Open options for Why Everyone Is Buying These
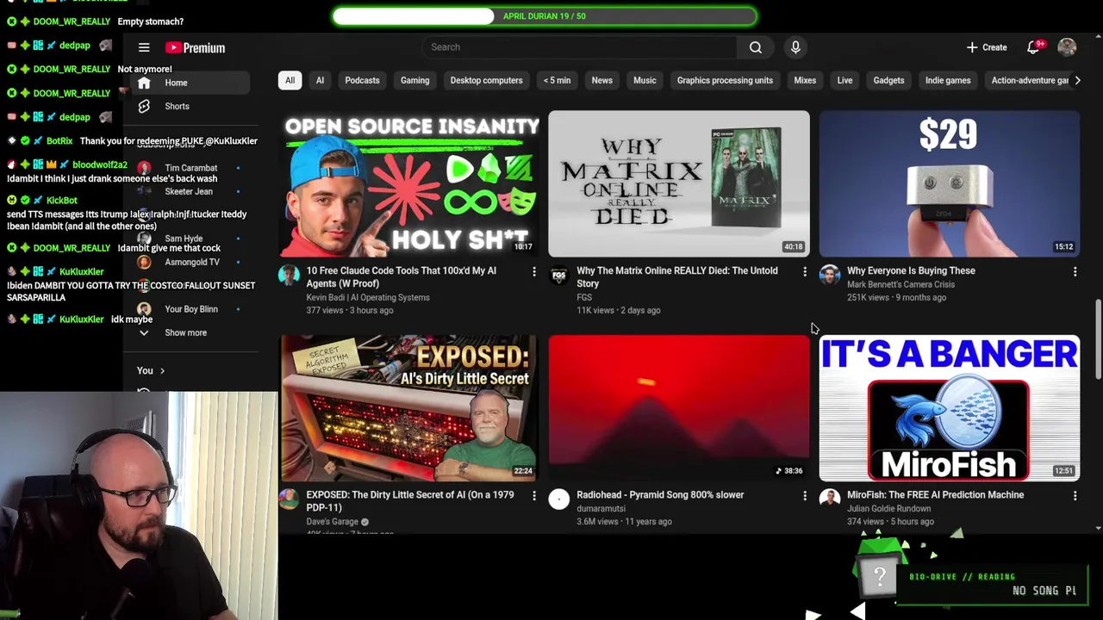This screenshot has width=1103, height=620. click(x=1075, y=272)
